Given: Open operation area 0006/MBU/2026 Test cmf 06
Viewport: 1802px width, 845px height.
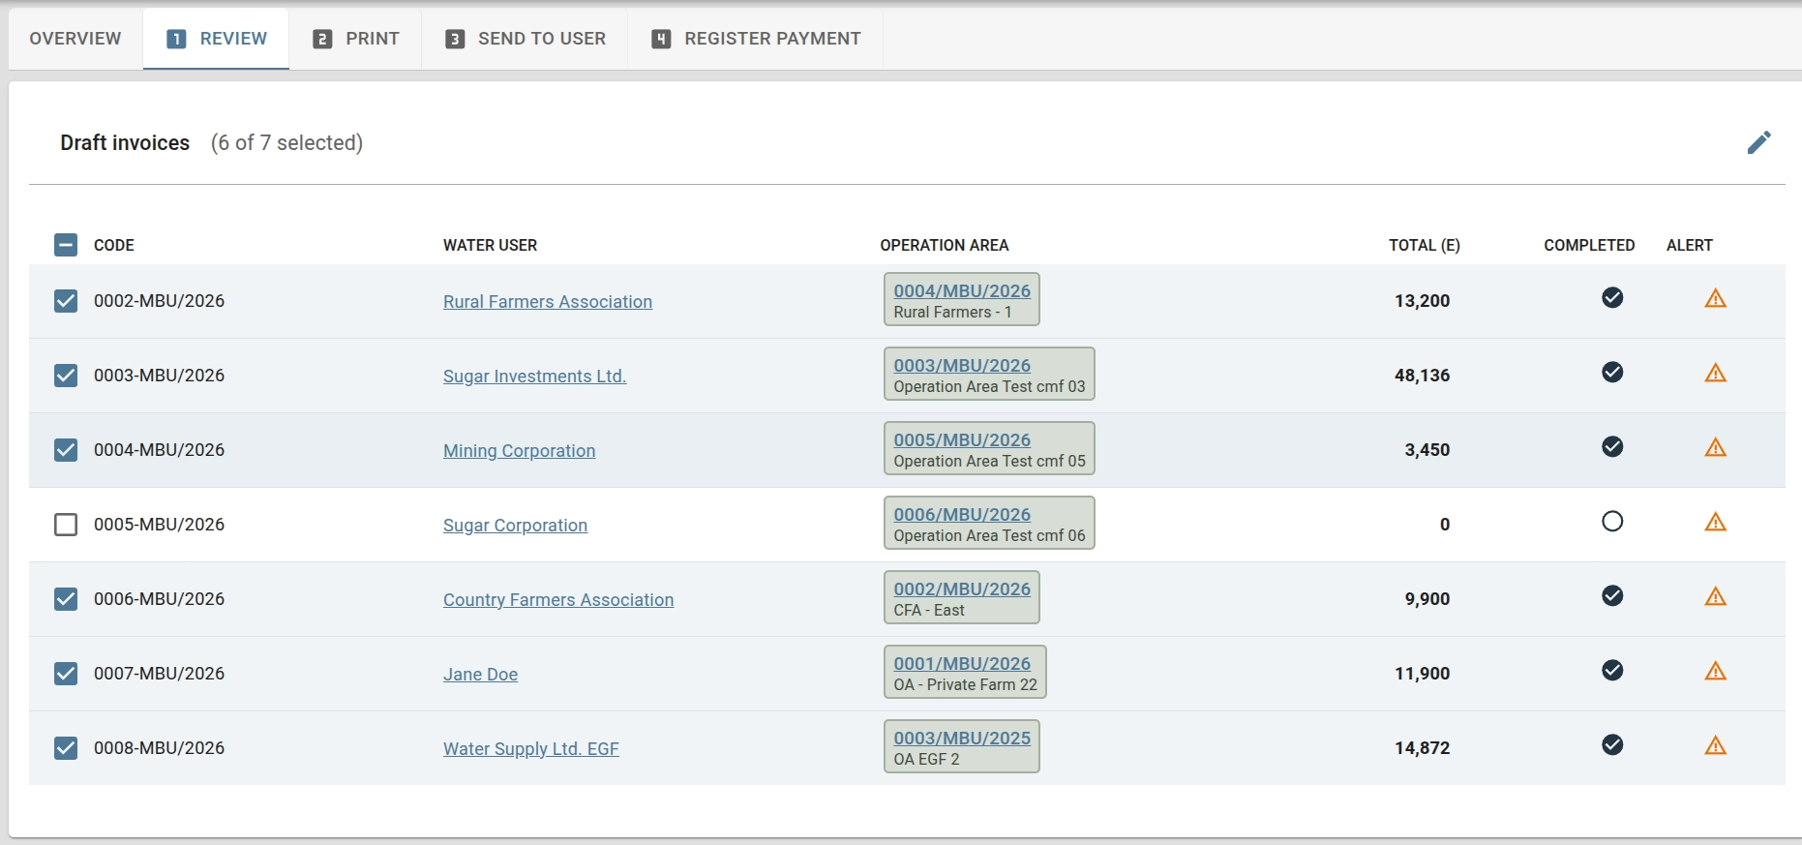Looking at the screenshot, I should click(989, 523).
